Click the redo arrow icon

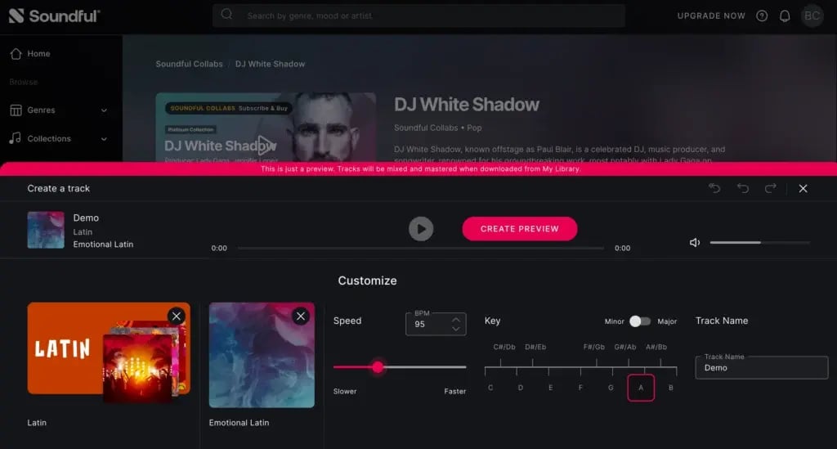pos(770,189)
